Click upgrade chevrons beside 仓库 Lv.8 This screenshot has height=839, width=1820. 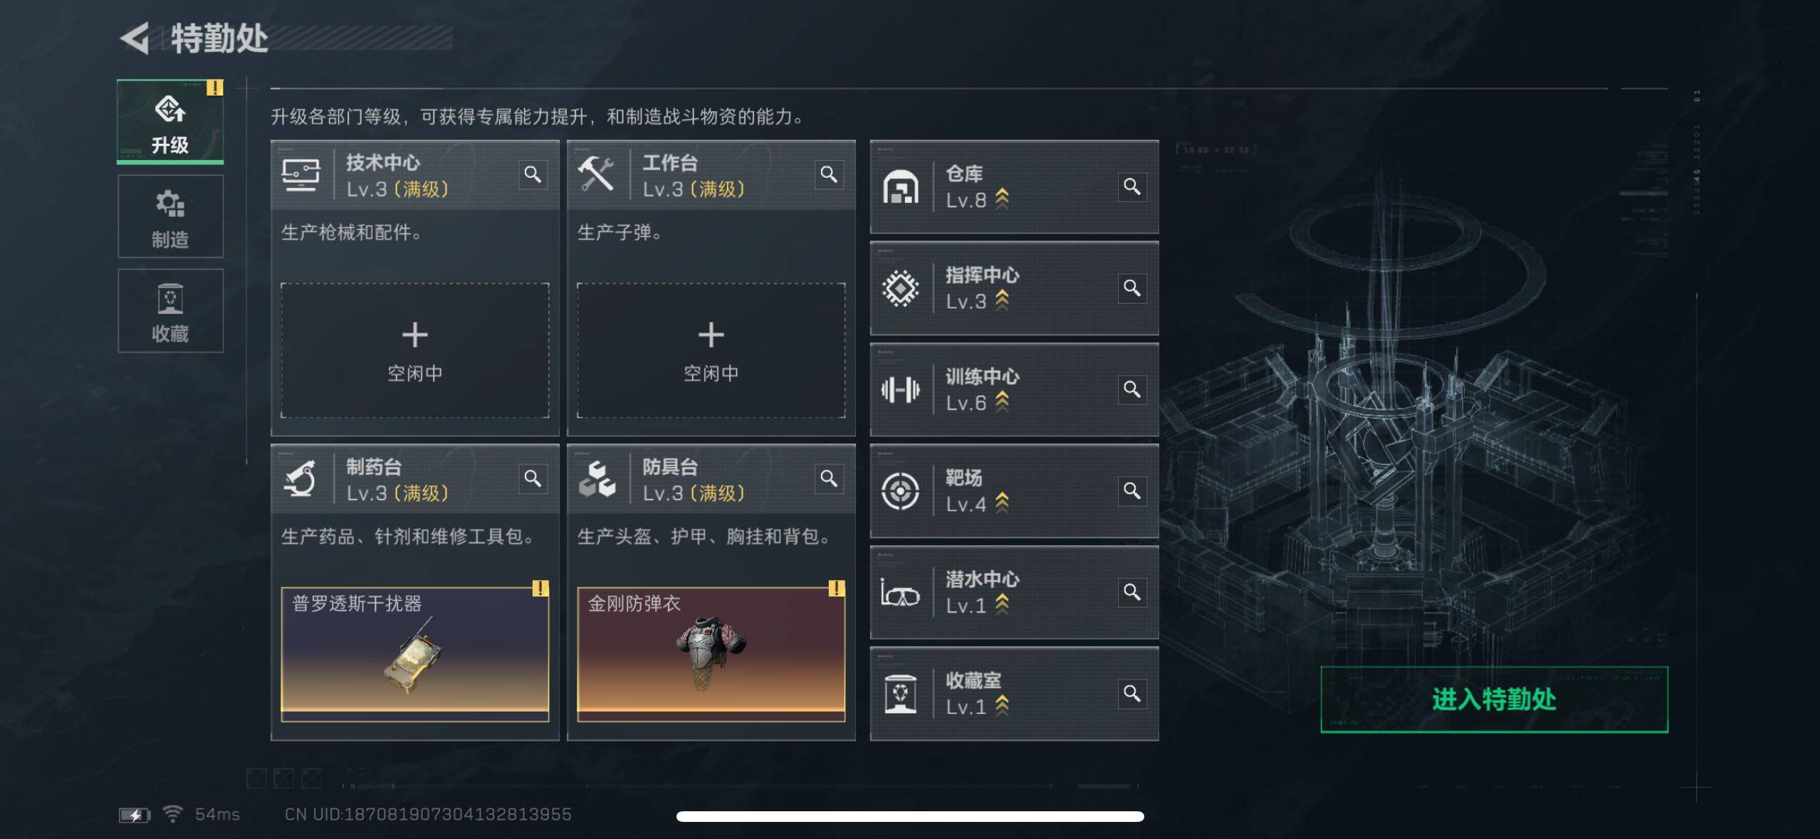[x=1002, y=199]
